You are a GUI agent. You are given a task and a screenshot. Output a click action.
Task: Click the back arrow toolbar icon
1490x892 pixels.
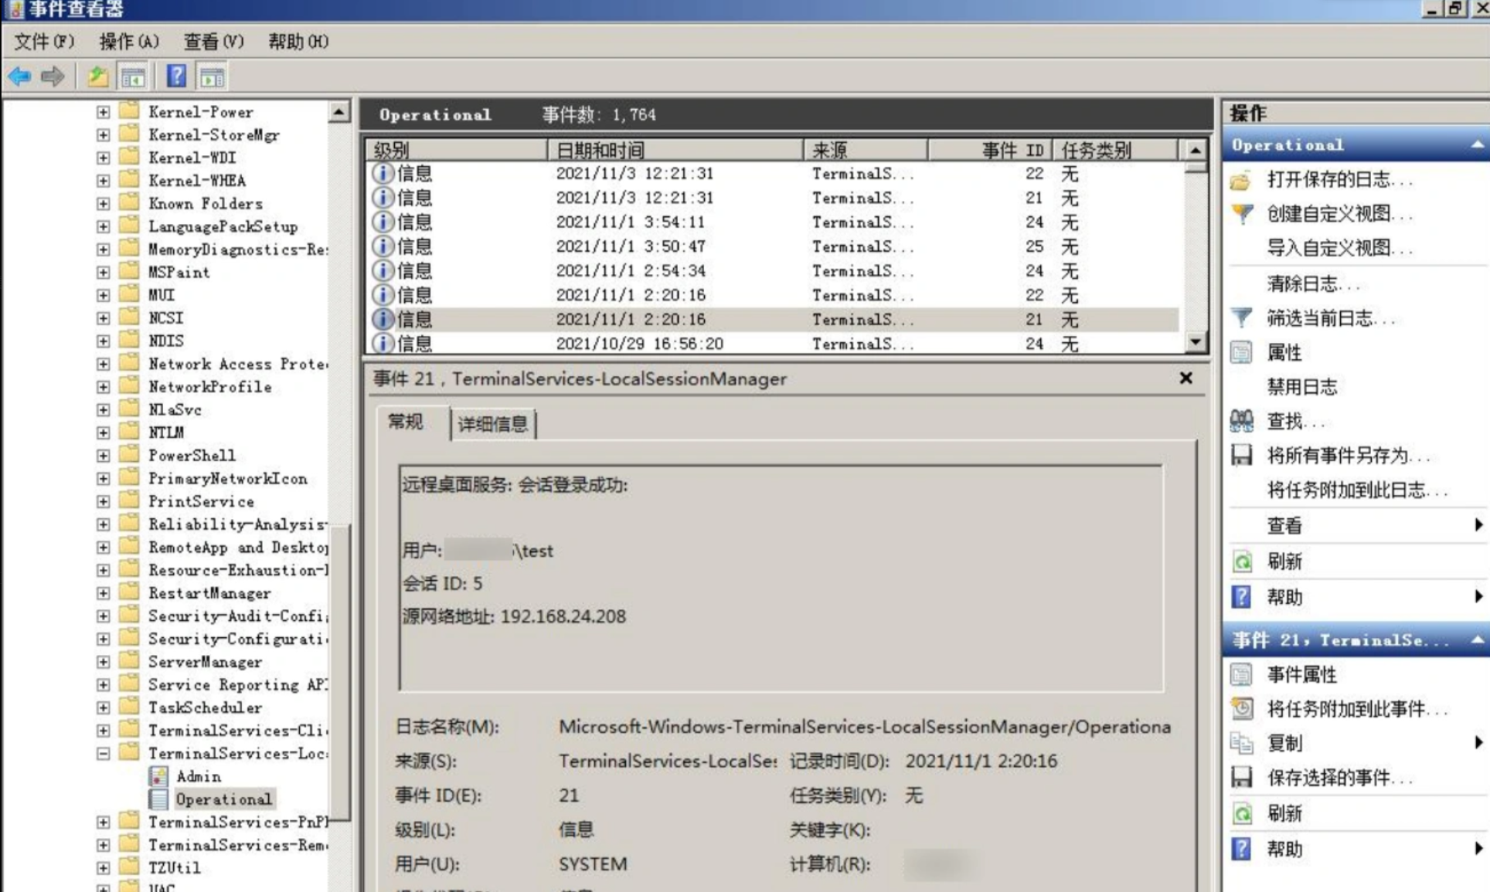click(x=19, y=76)
